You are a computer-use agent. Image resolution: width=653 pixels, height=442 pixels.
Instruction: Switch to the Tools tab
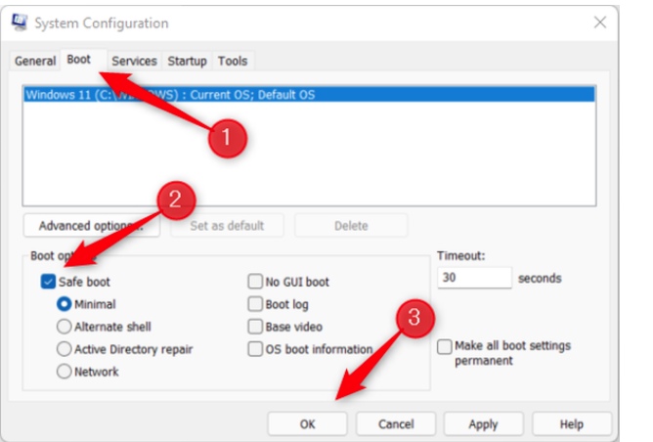233,61
